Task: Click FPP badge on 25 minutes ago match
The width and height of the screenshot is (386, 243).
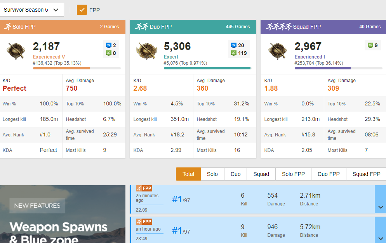Action: 144,189
